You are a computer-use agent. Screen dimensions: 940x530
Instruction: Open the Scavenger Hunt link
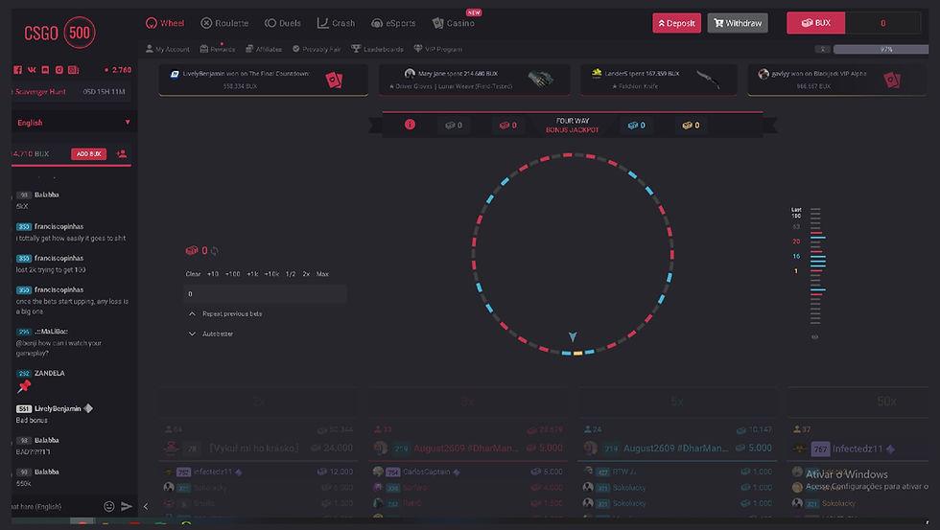40,92
